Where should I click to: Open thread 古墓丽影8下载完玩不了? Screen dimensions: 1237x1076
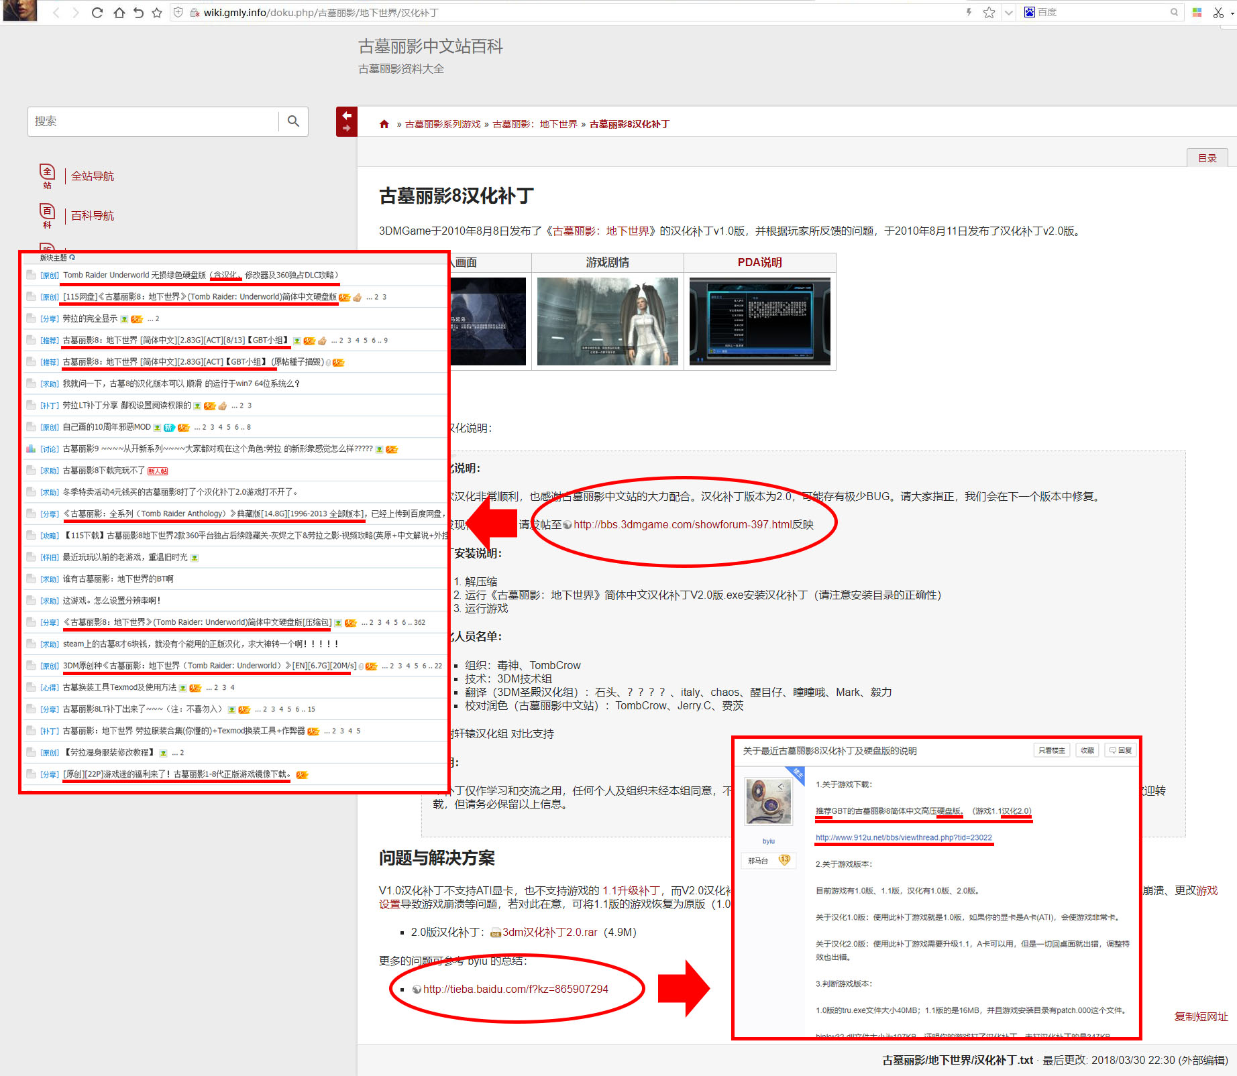pyautogui.click(x=104, y=471)
